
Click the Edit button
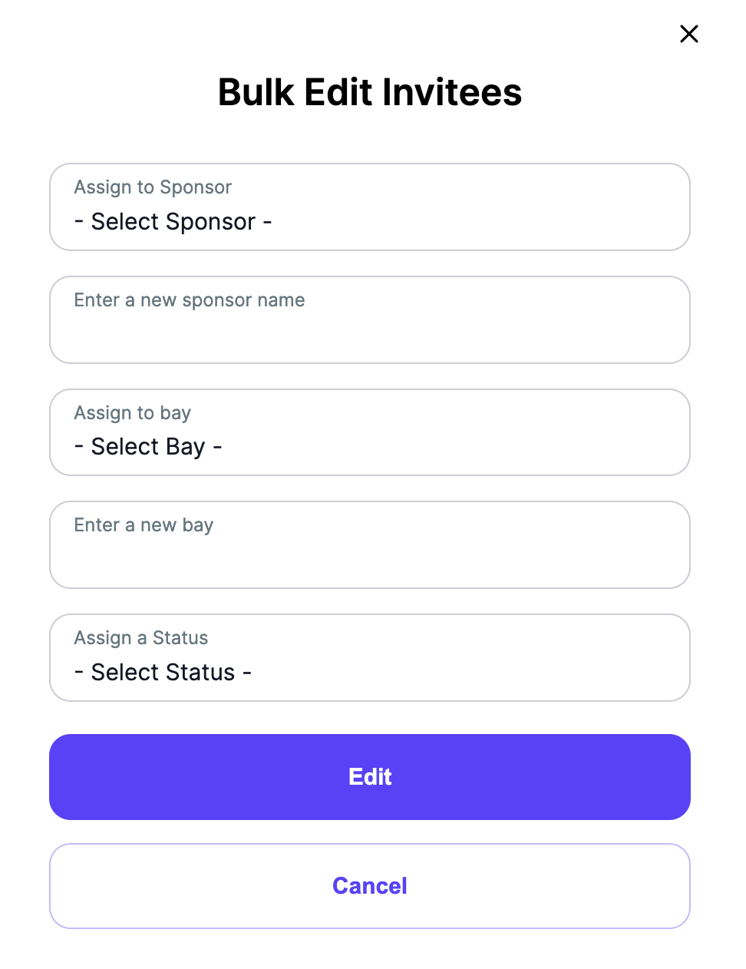(370, 776)
